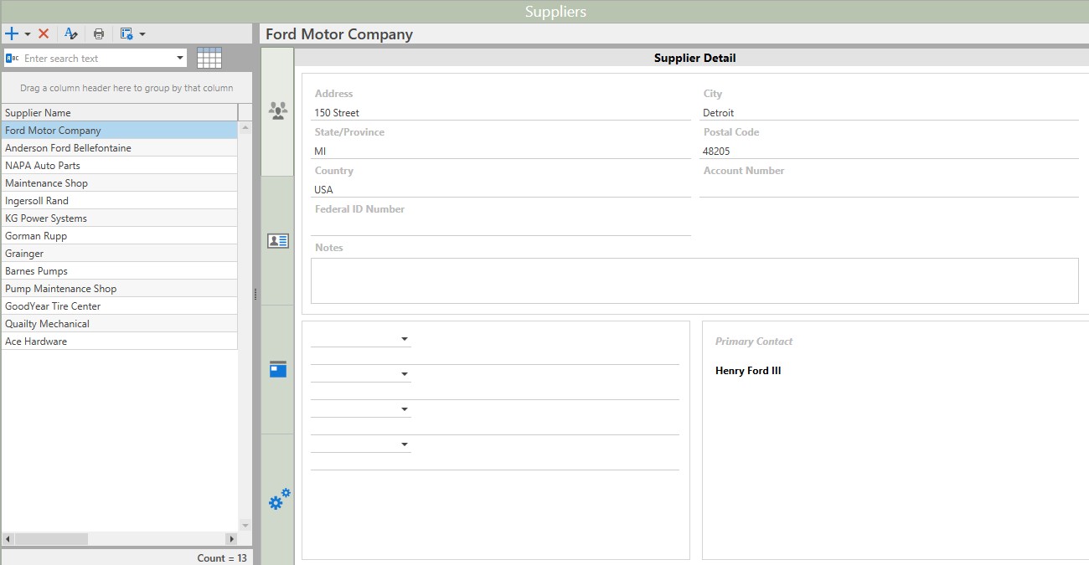This screenshot has width=1089, height=565.
Task: Switch to the contact card side tab
Action: 278,241
